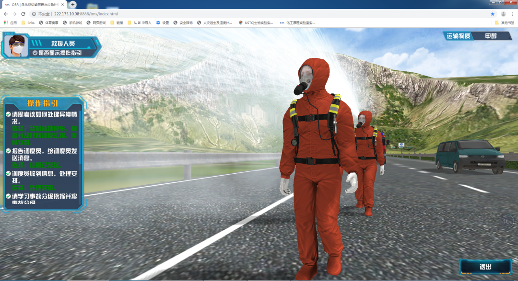Open the 应用 apps shortcut
Viewport: 518px width, 281px height.
10,23
